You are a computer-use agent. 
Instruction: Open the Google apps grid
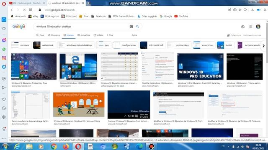point(250,27)
